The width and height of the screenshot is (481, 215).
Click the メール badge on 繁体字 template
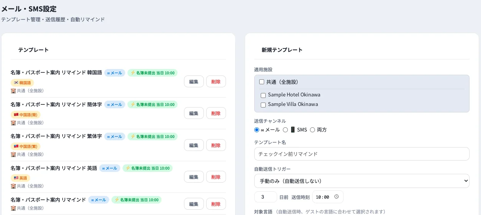tap(115, 136)
